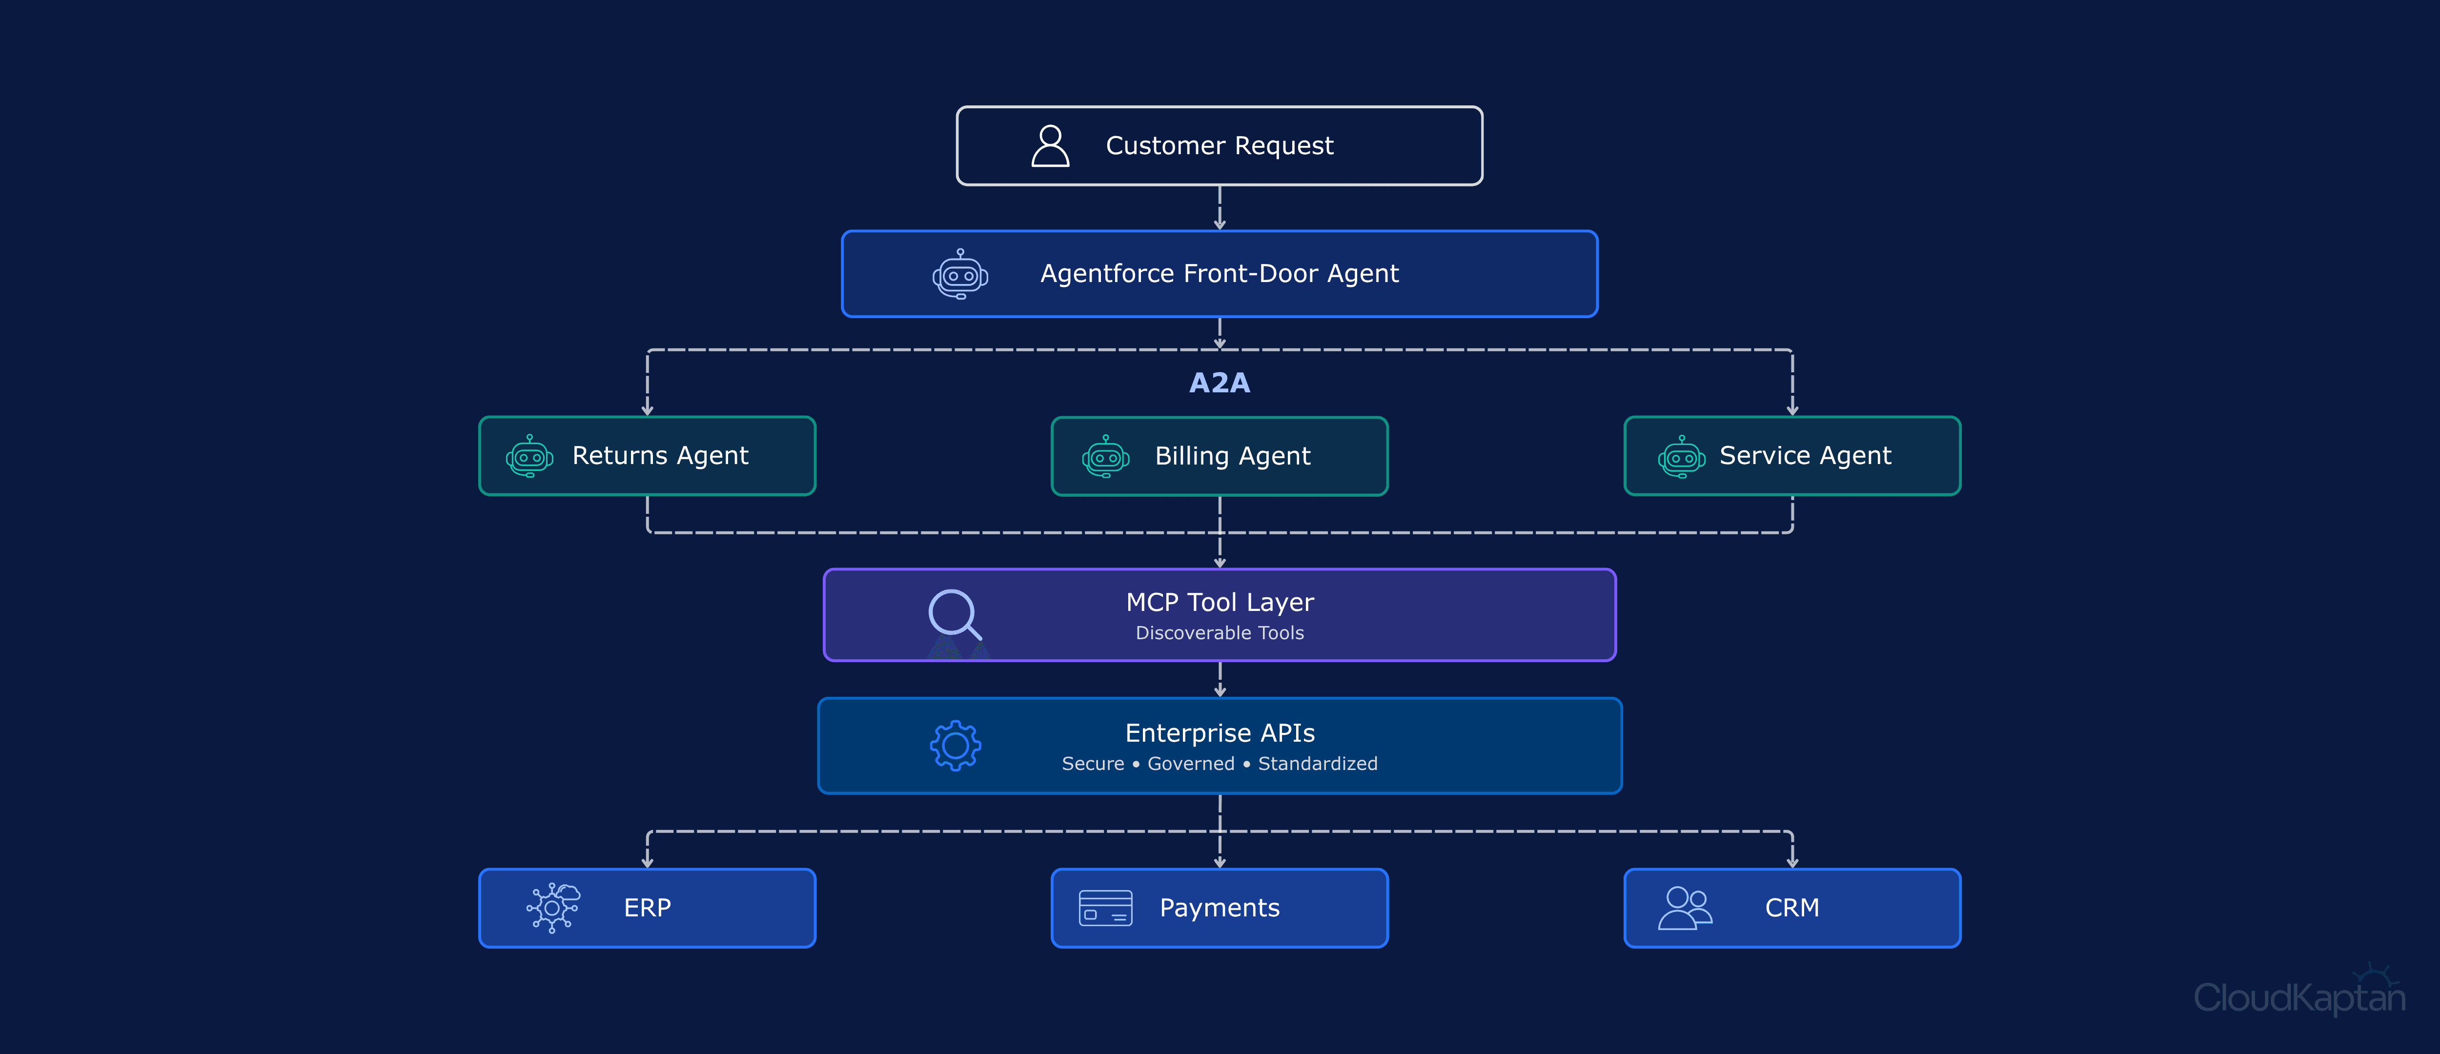Click the CRM people icon
The width and height of the screenshot is (2440, 1054).
tap(1685, 908)
